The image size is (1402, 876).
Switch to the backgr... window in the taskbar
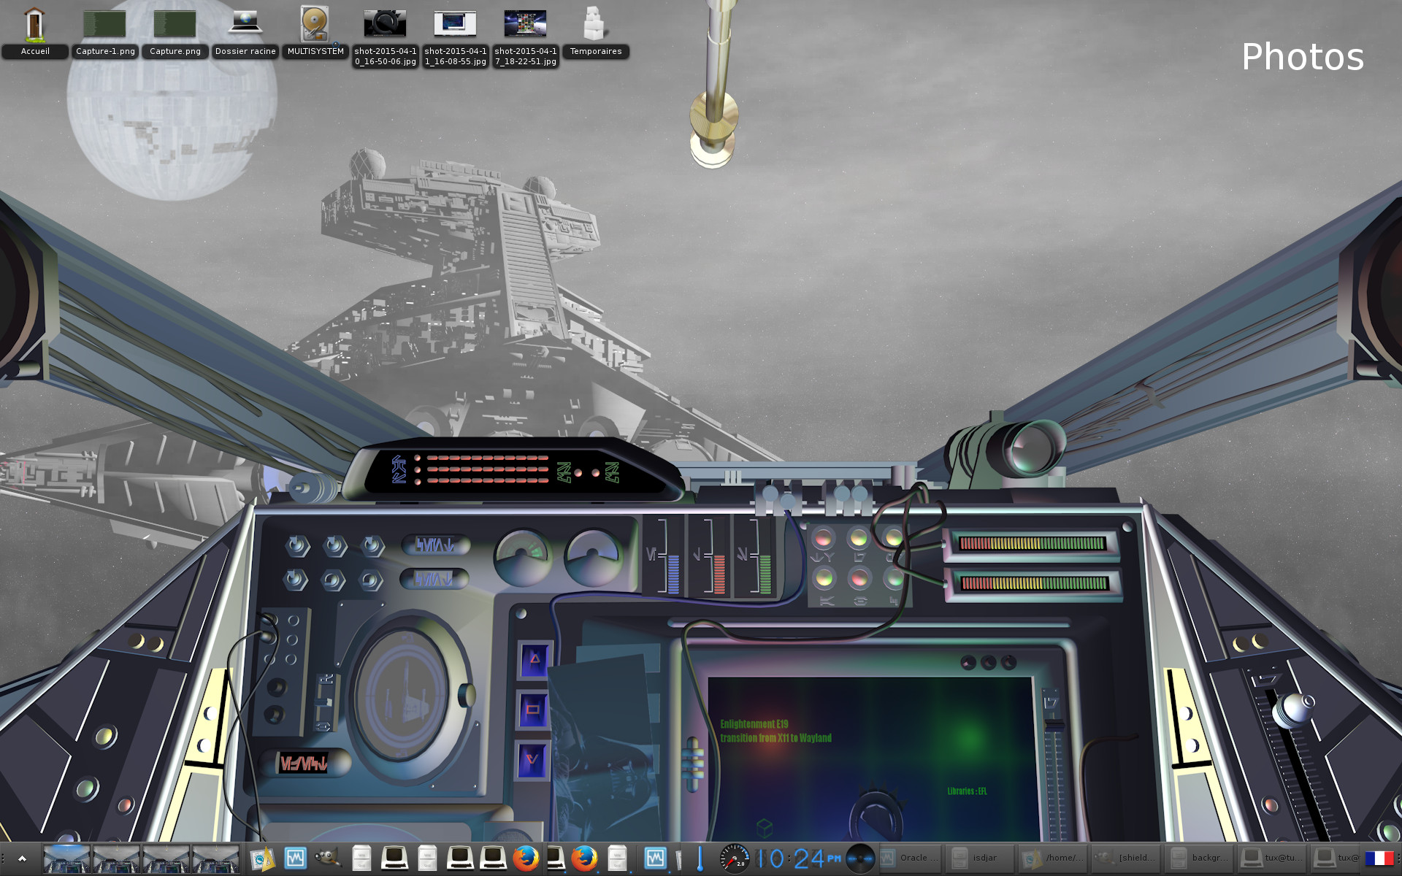point(1198,858)
